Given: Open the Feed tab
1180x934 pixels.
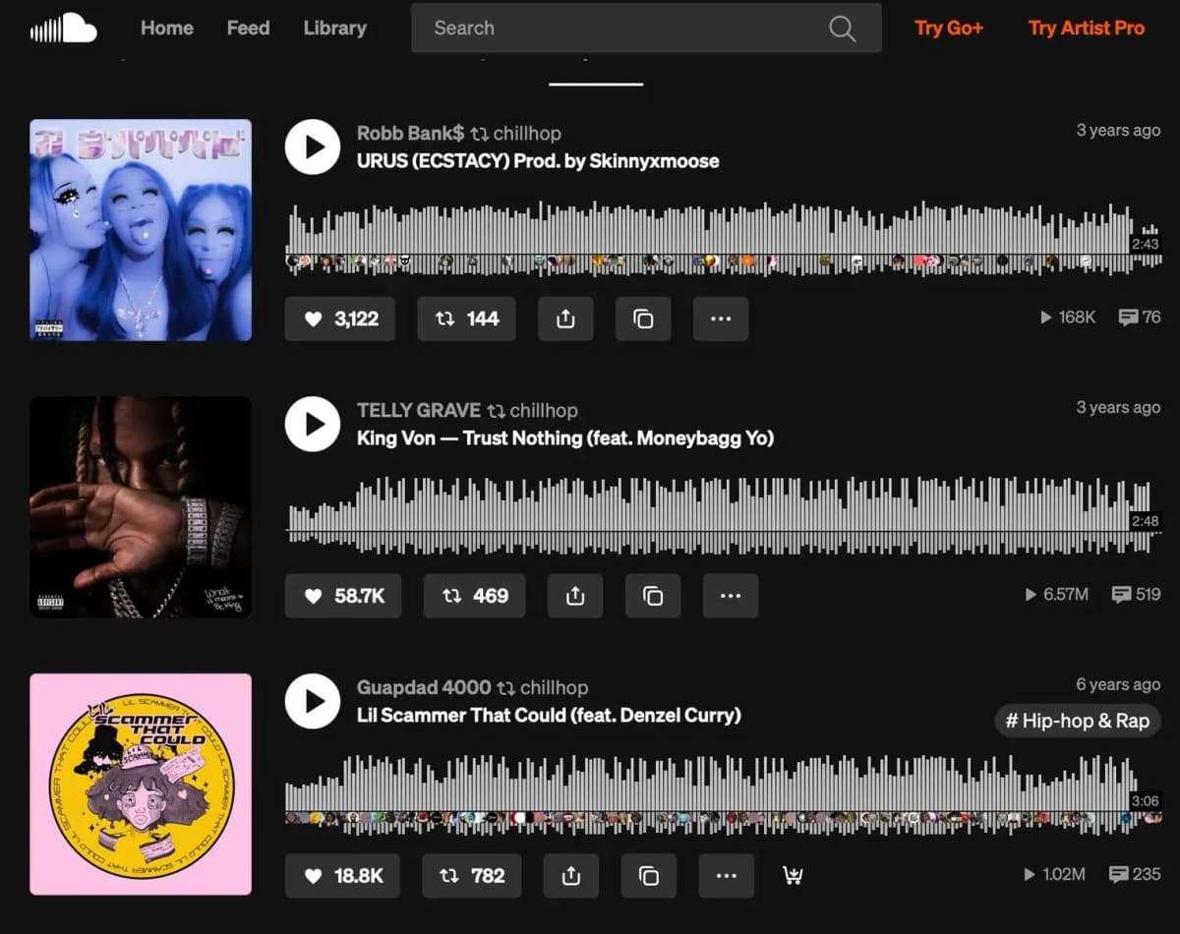Looking at the screenshot, I should 248,28.
